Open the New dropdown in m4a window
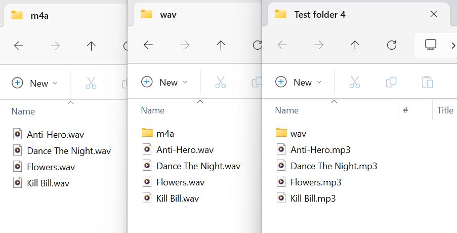This screenshot has width=457, height=233. point(34,83)
